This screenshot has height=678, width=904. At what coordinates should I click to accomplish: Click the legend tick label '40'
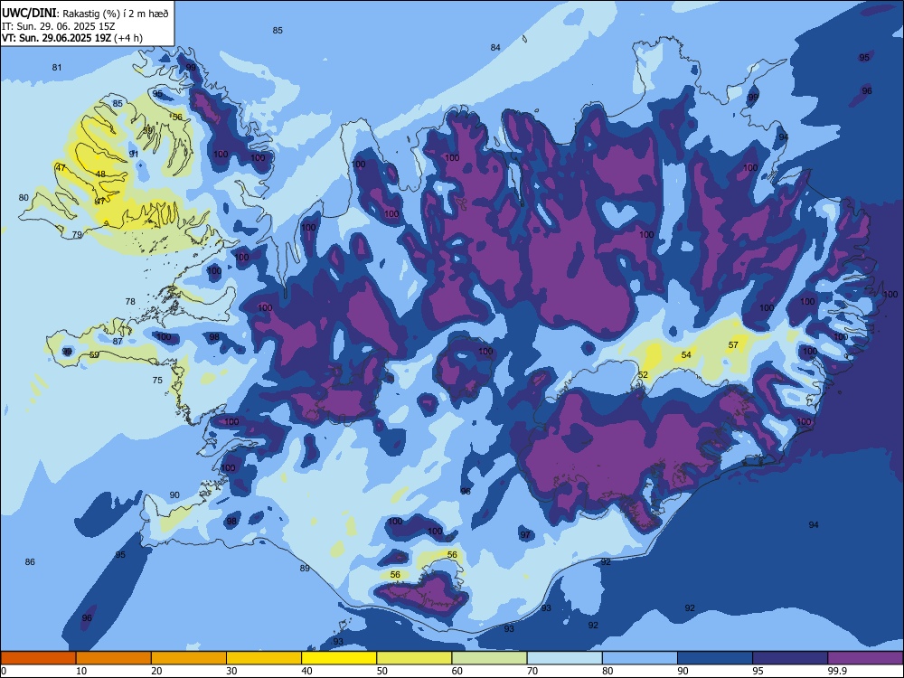(x=306, y=671)
